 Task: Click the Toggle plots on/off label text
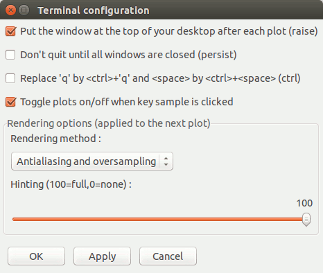pyautogui.click(x=127, y=102)
